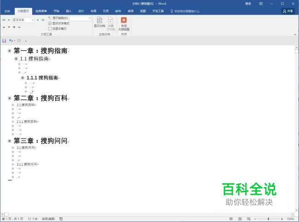
Task: Adjust the zoom slider handle
Action: point(269,219)
